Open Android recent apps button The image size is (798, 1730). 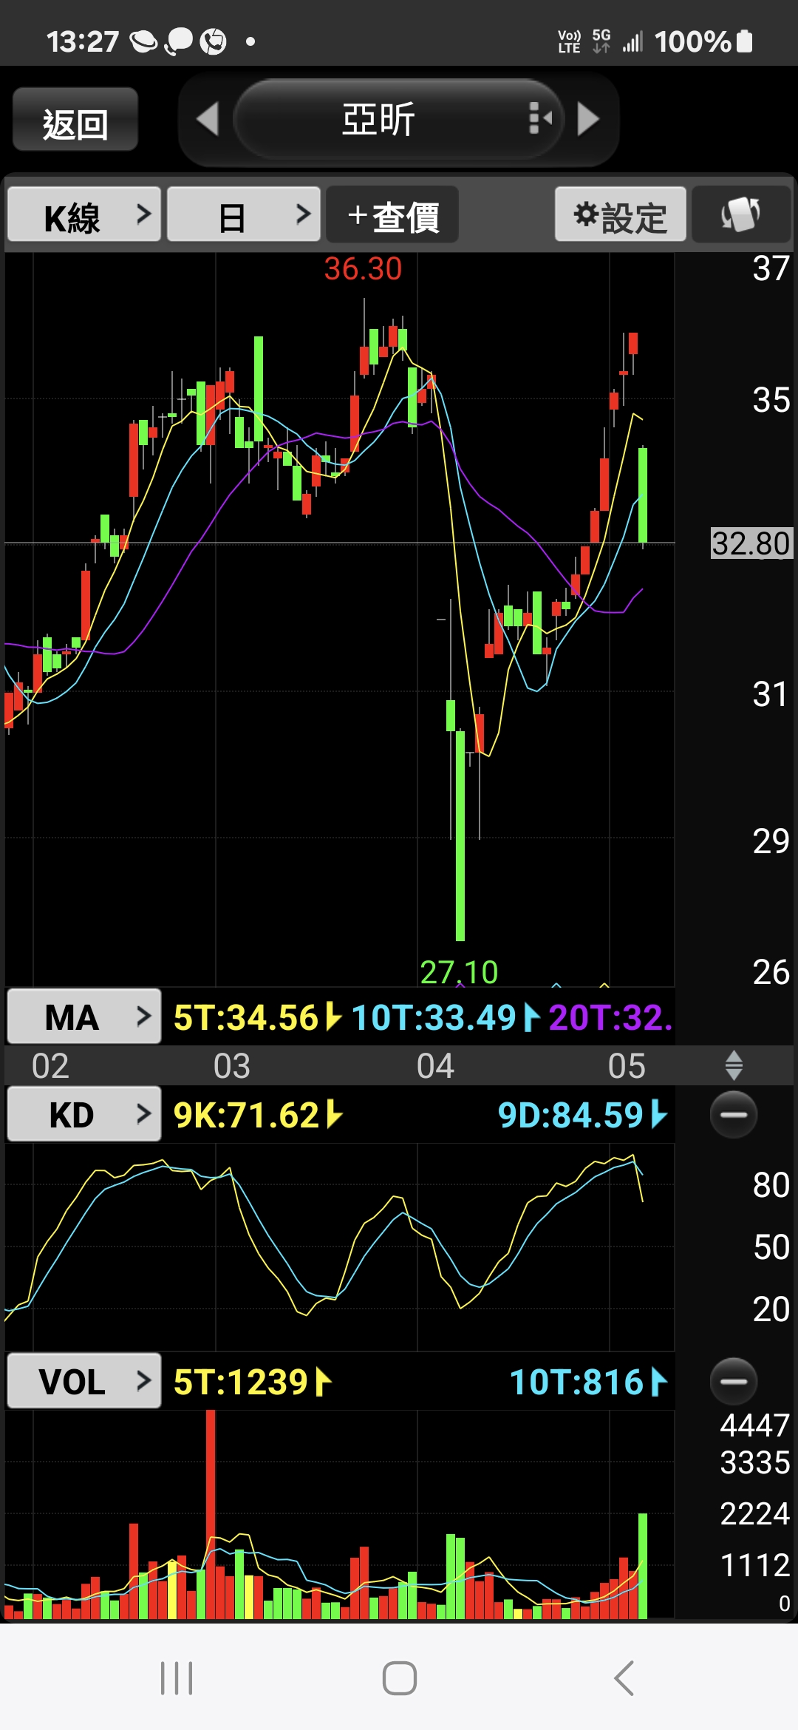click(177, 1678)
